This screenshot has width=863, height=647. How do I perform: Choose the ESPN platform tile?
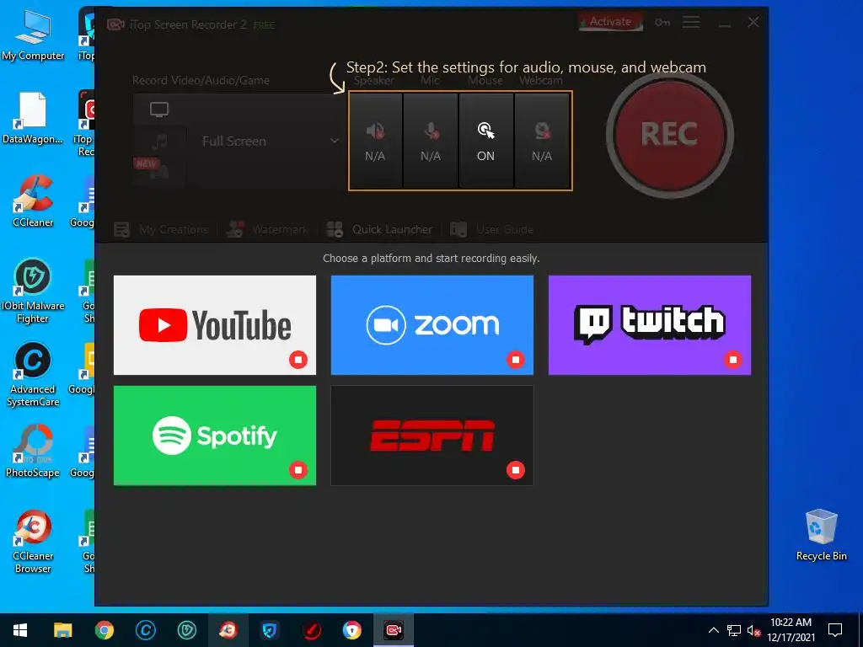click(432, 436)
